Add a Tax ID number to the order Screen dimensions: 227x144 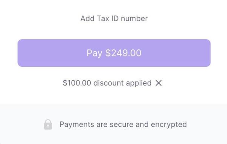[x=114, y=18]
